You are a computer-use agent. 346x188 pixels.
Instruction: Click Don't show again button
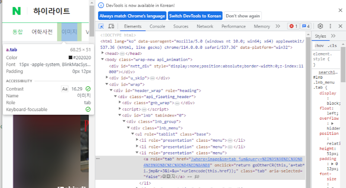coord(243,16)
